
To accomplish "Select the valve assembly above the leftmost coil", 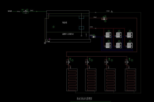I will pyautogui.click(x=69, y=61).
